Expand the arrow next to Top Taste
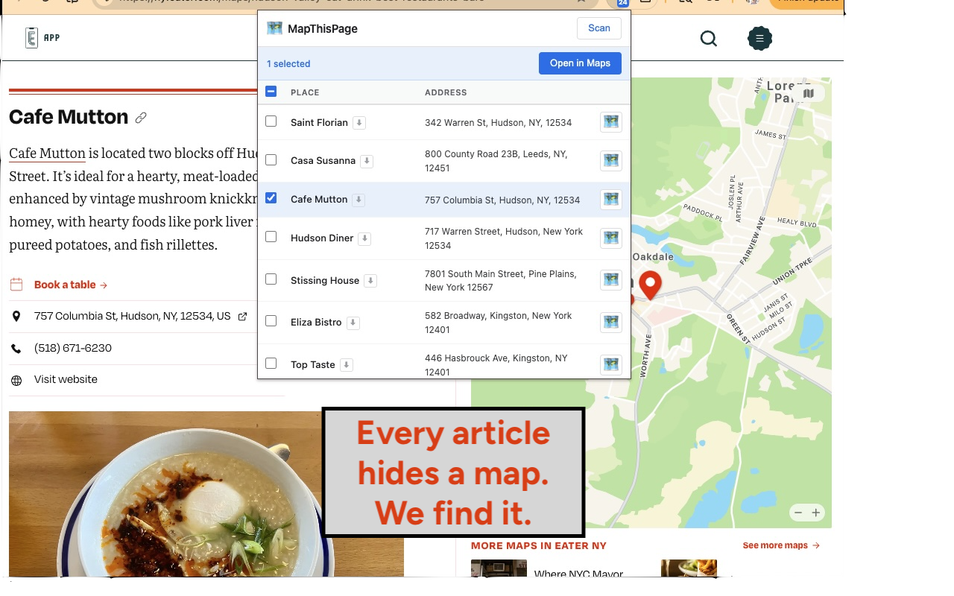 coord(347,365)
